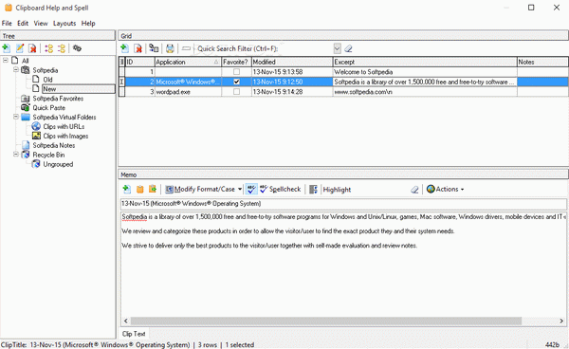Click the memo scrollbar right arrow

(x=561, y=321)
